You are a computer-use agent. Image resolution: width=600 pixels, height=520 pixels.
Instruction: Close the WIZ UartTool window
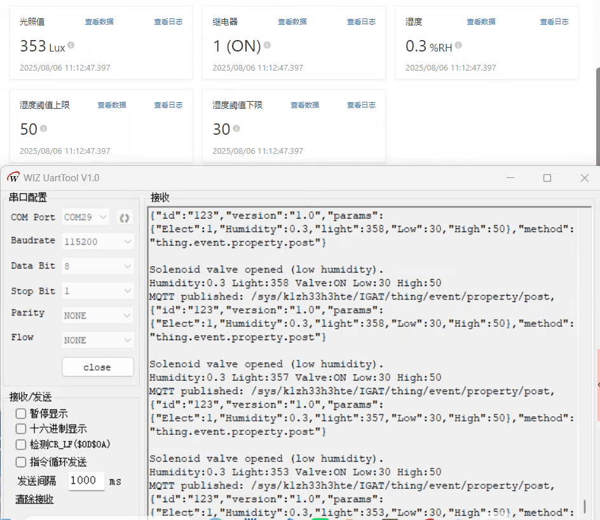584,178
